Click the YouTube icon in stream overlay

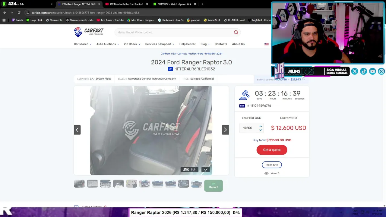click(x=373, y=71)
